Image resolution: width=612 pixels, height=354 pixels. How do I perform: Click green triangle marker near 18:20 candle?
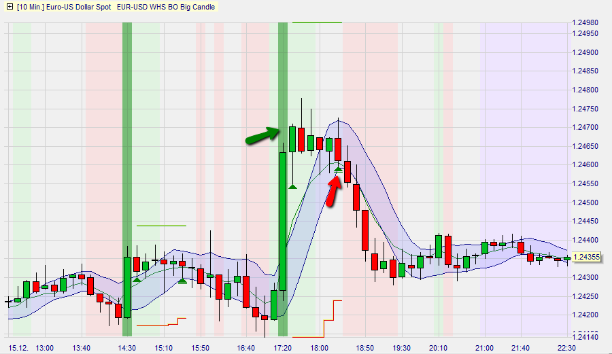(339, 170)
